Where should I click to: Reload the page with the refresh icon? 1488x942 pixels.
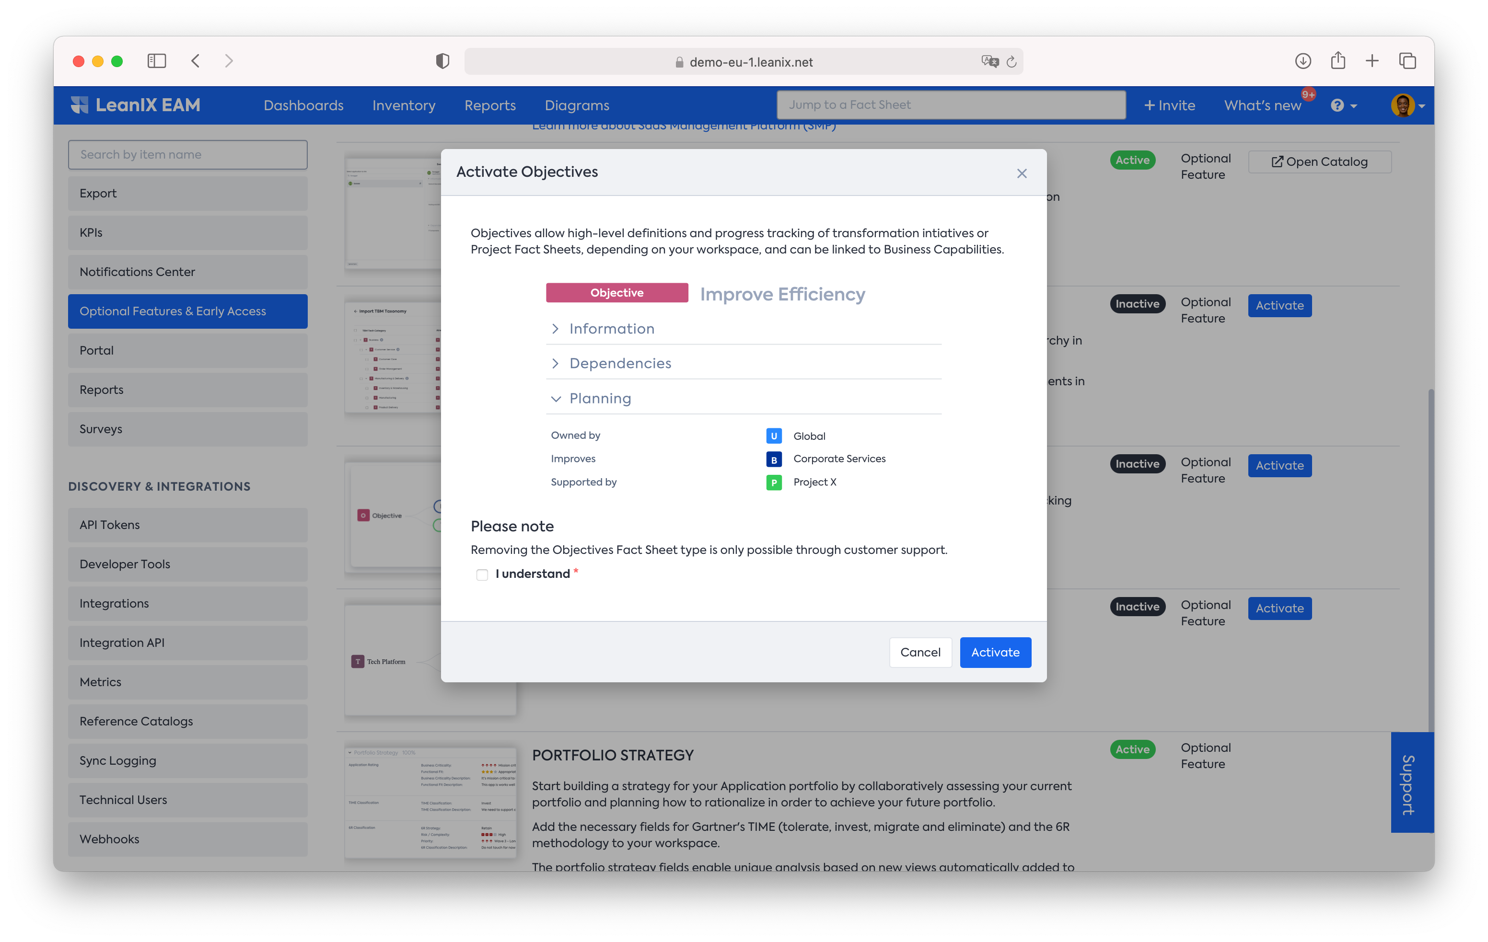[1011, 61]
